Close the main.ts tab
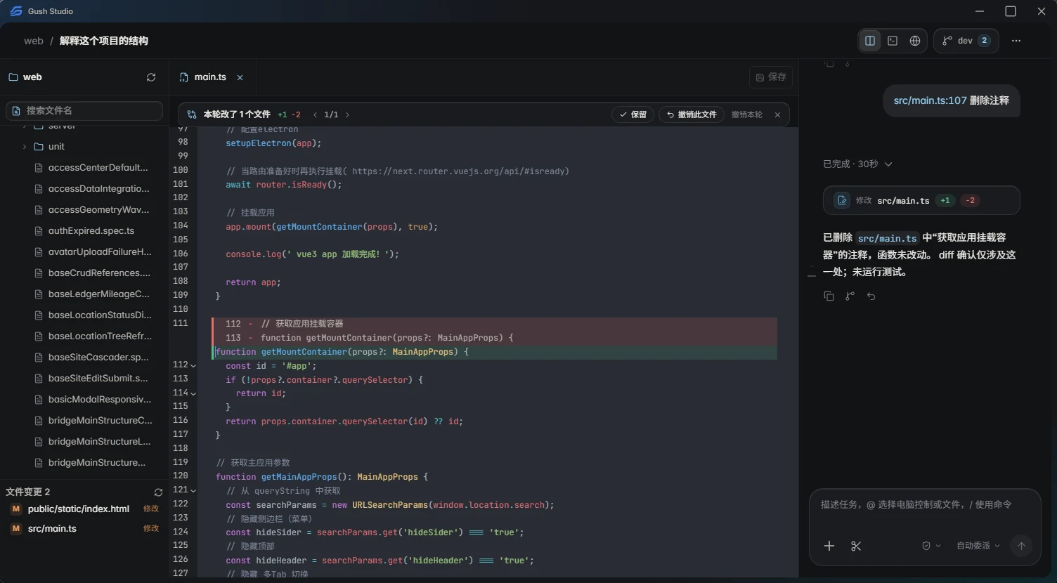Screen dimensions: 1057x583 pos(240,77)
